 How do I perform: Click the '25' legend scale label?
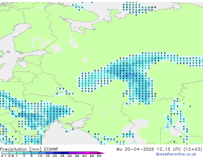point(62,156)
